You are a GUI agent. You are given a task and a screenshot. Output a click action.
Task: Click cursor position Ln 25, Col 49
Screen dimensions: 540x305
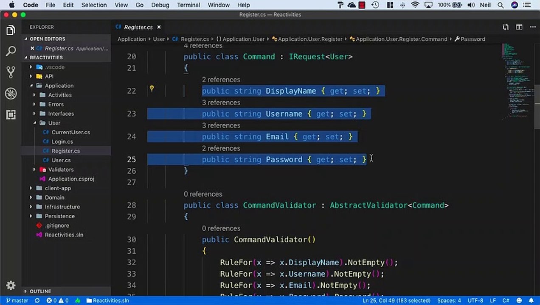[x=397, y=300]
